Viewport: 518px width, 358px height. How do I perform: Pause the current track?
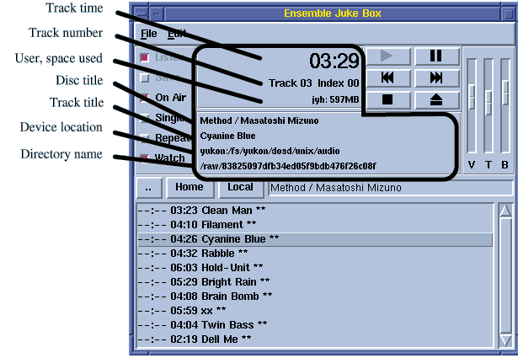[436, 56]
